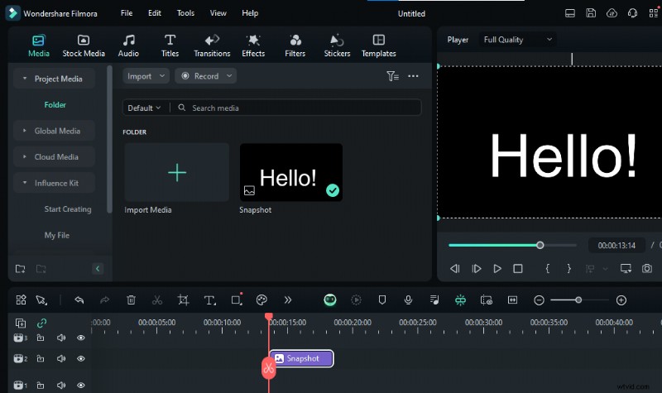
Task: Select the Snapshot clip on timeline
Action: pyautogui.click(x=301, y=358)
